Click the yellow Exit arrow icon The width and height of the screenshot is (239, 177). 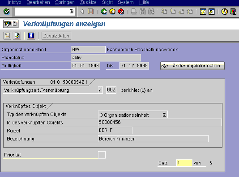point(112,12)
